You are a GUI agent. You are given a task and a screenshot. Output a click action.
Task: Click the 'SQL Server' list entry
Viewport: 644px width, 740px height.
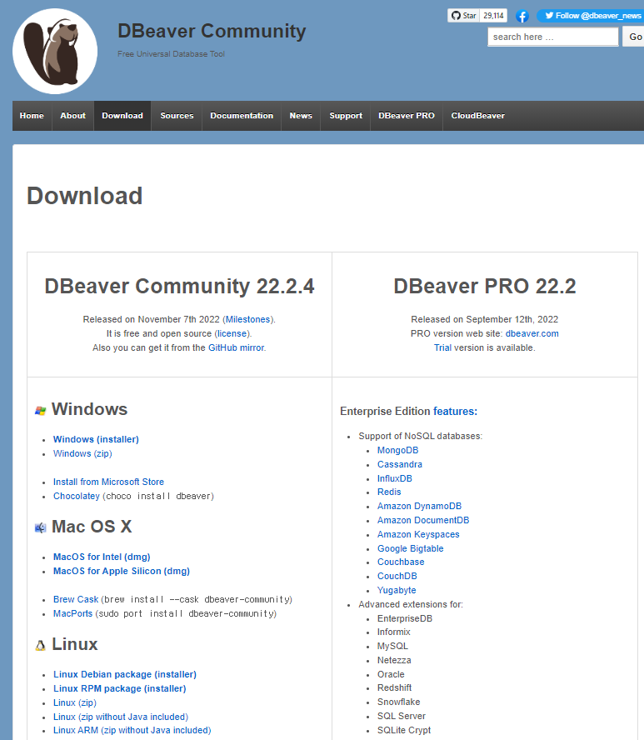401,716
